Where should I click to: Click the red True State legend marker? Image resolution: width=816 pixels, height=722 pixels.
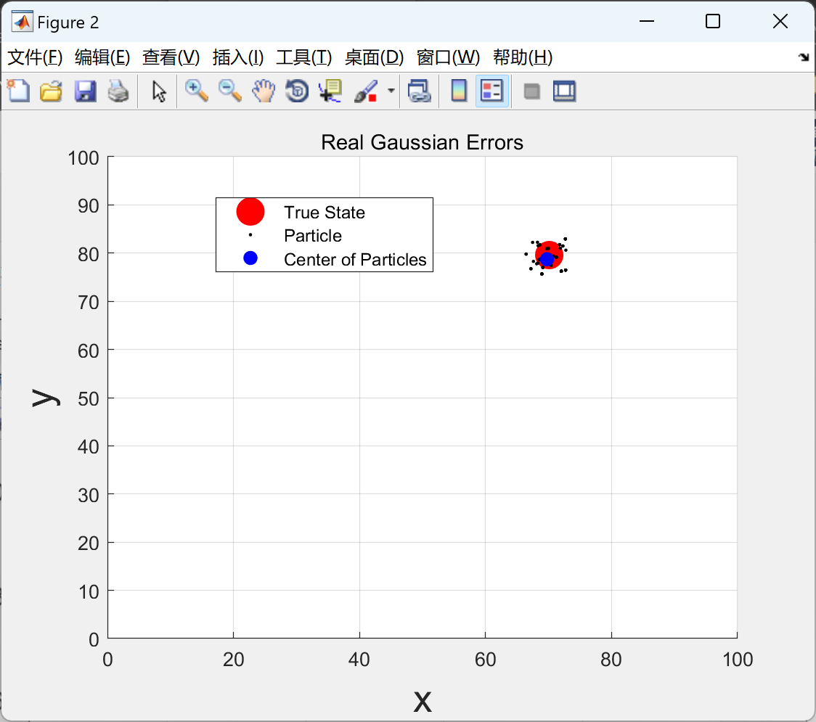[250, 211]
